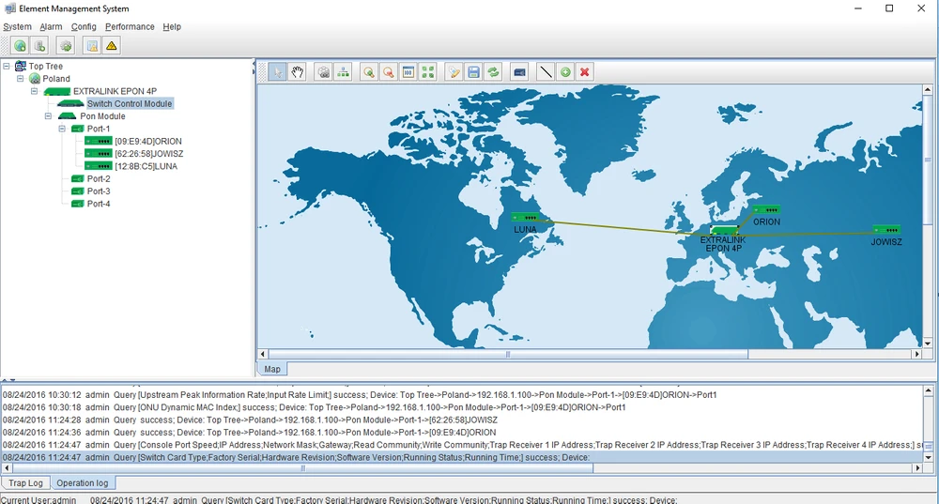The image size is (939, 504).
Task: Collapse the Port-1 tree node
Action: tap(62, 129)
